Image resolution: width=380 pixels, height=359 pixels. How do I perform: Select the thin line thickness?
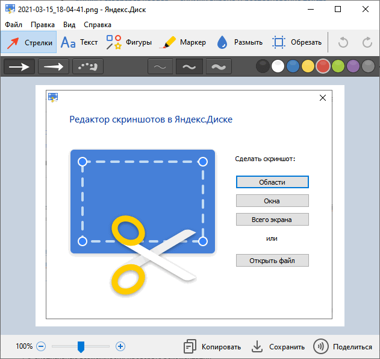(160, 66)
